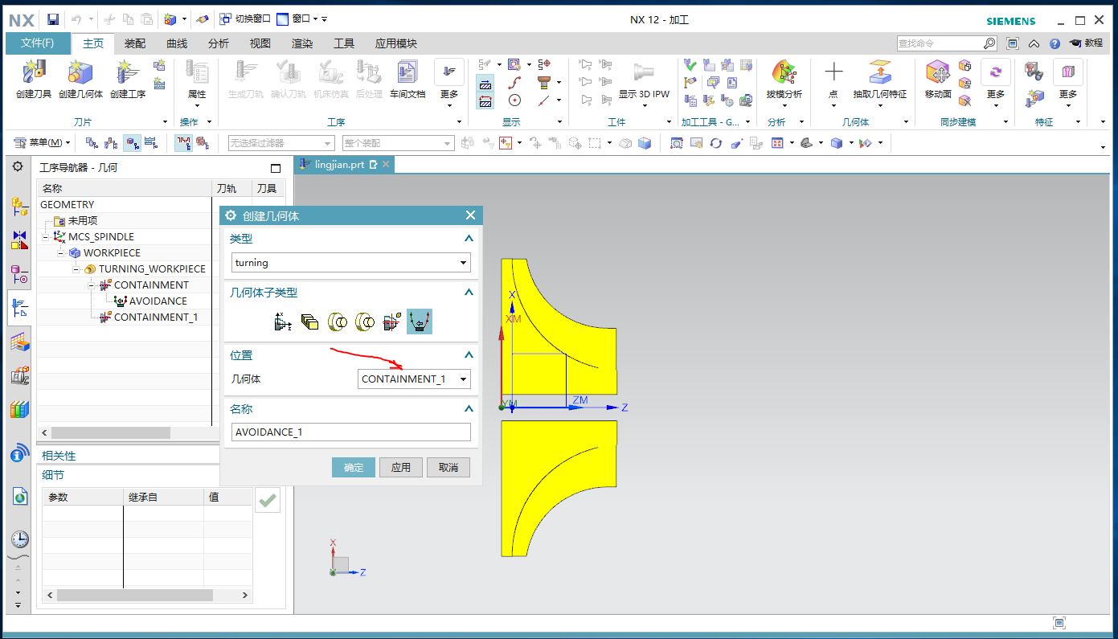Switch to the 分析 (Analysis) ribbon tab
1118x639 pixels.
click(x=219, y=43)
